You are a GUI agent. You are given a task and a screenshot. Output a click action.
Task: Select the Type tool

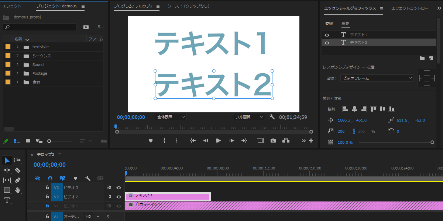[7, 200]
